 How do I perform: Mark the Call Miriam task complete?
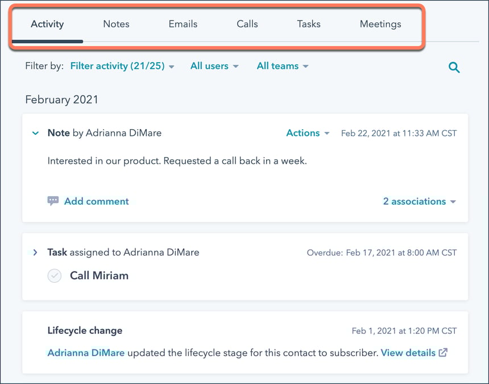click(55, 276)
